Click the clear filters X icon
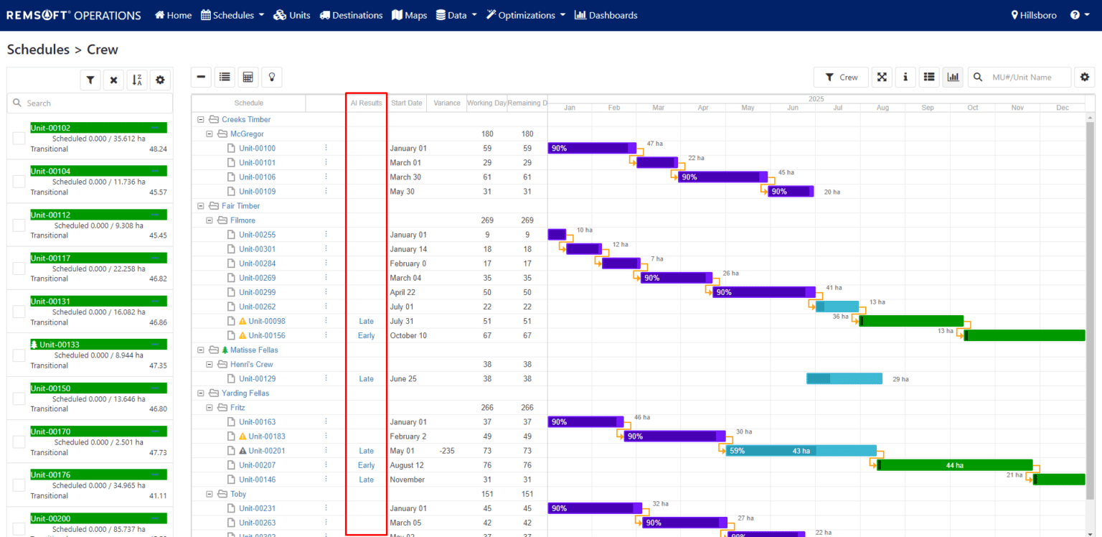This screenshot has height=537, width=1102. 113,80
